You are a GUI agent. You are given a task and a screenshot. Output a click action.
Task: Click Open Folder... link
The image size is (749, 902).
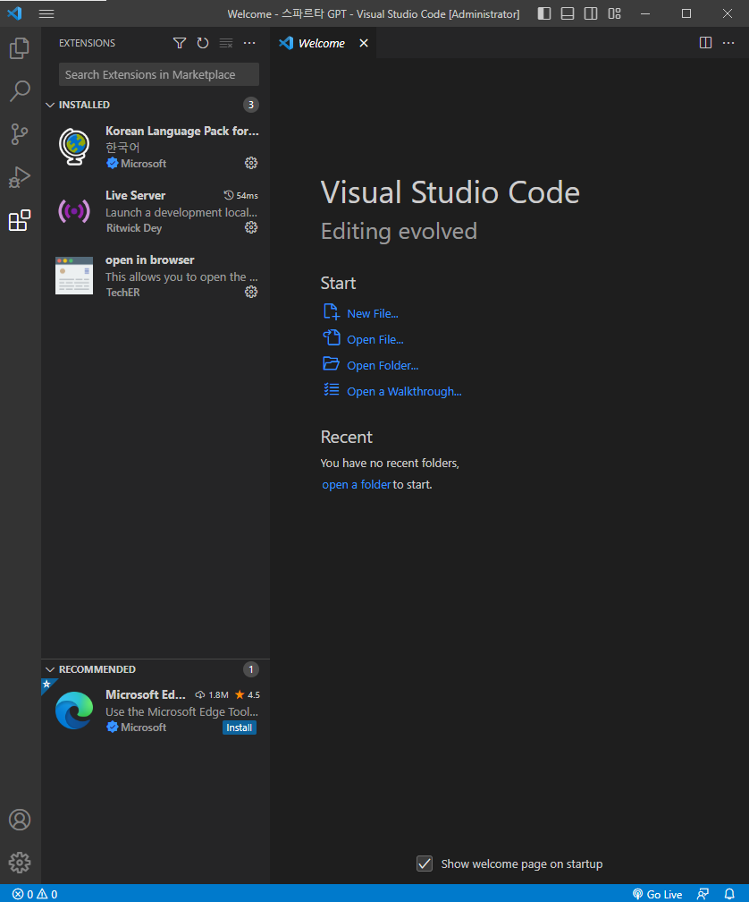383,365
